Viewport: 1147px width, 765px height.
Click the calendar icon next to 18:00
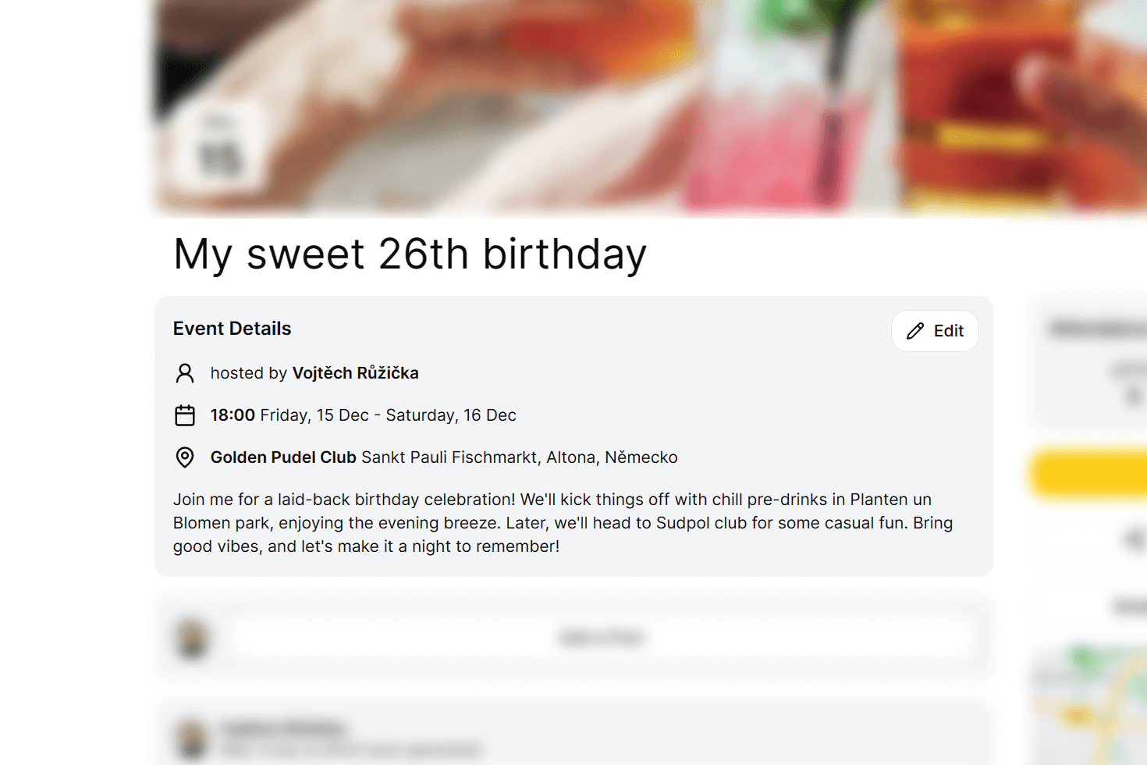tap(185, 415)
